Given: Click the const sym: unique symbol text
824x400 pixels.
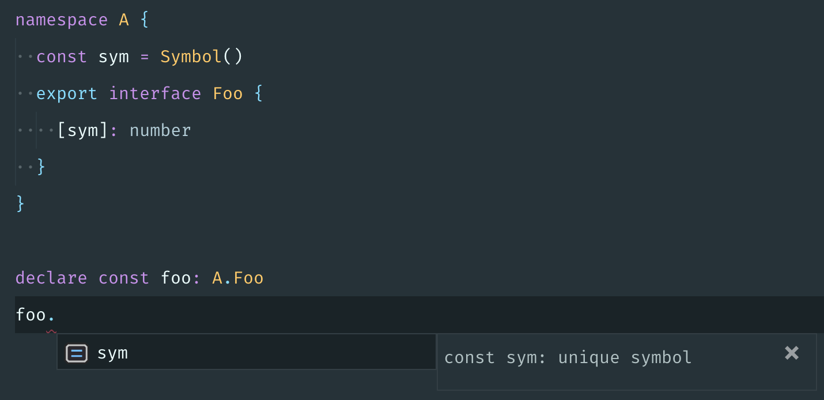Looking at the screenshot, I should click(568, 357).
